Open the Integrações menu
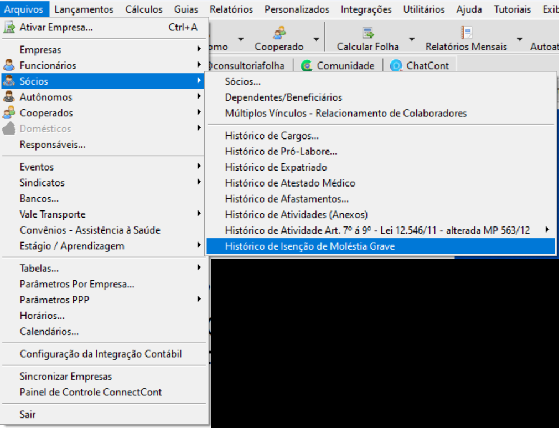This screenshot has width=559, height=428. (x=366, y=9)
